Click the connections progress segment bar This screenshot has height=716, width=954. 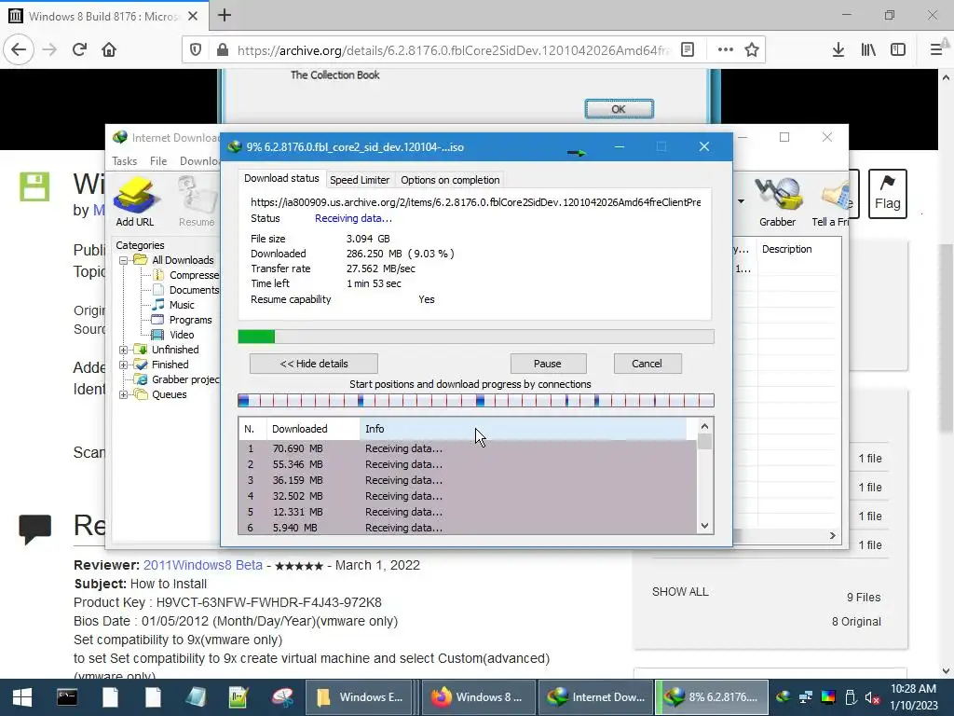click(476, 401)
